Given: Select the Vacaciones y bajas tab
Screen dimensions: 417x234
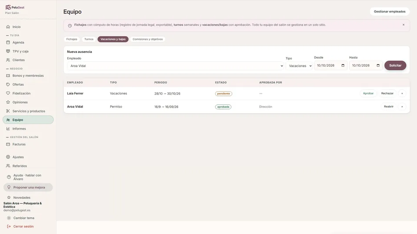Looking at the screenshot, I should [x=113, y=39].
